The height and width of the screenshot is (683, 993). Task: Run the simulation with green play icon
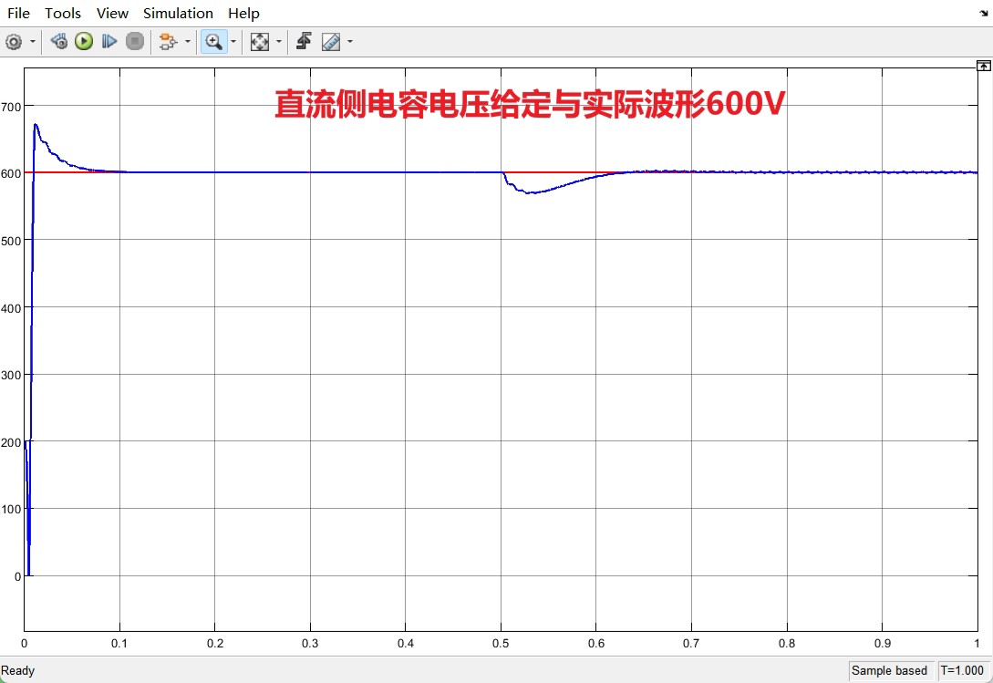point(83,41)
